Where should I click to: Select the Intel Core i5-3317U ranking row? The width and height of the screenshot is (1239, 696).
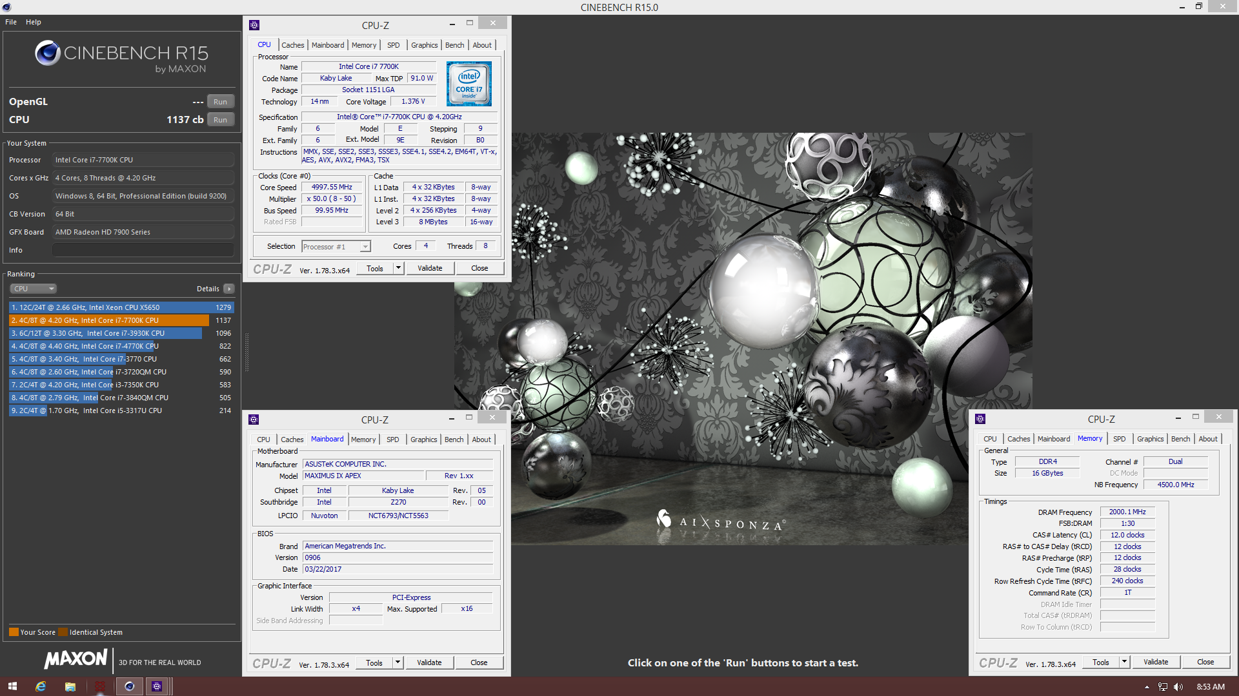click(x=121, y=411)
